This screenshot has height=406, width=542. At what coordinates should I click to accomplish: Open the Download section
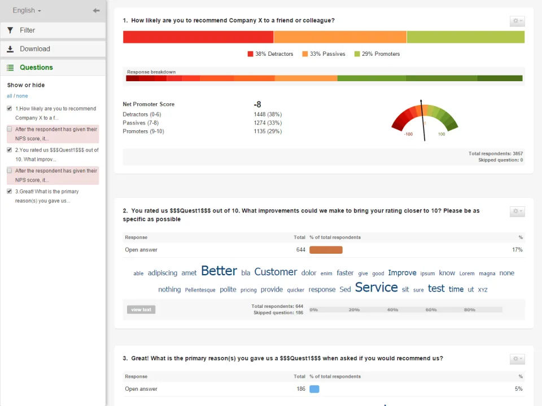click(x=53, y=49)
